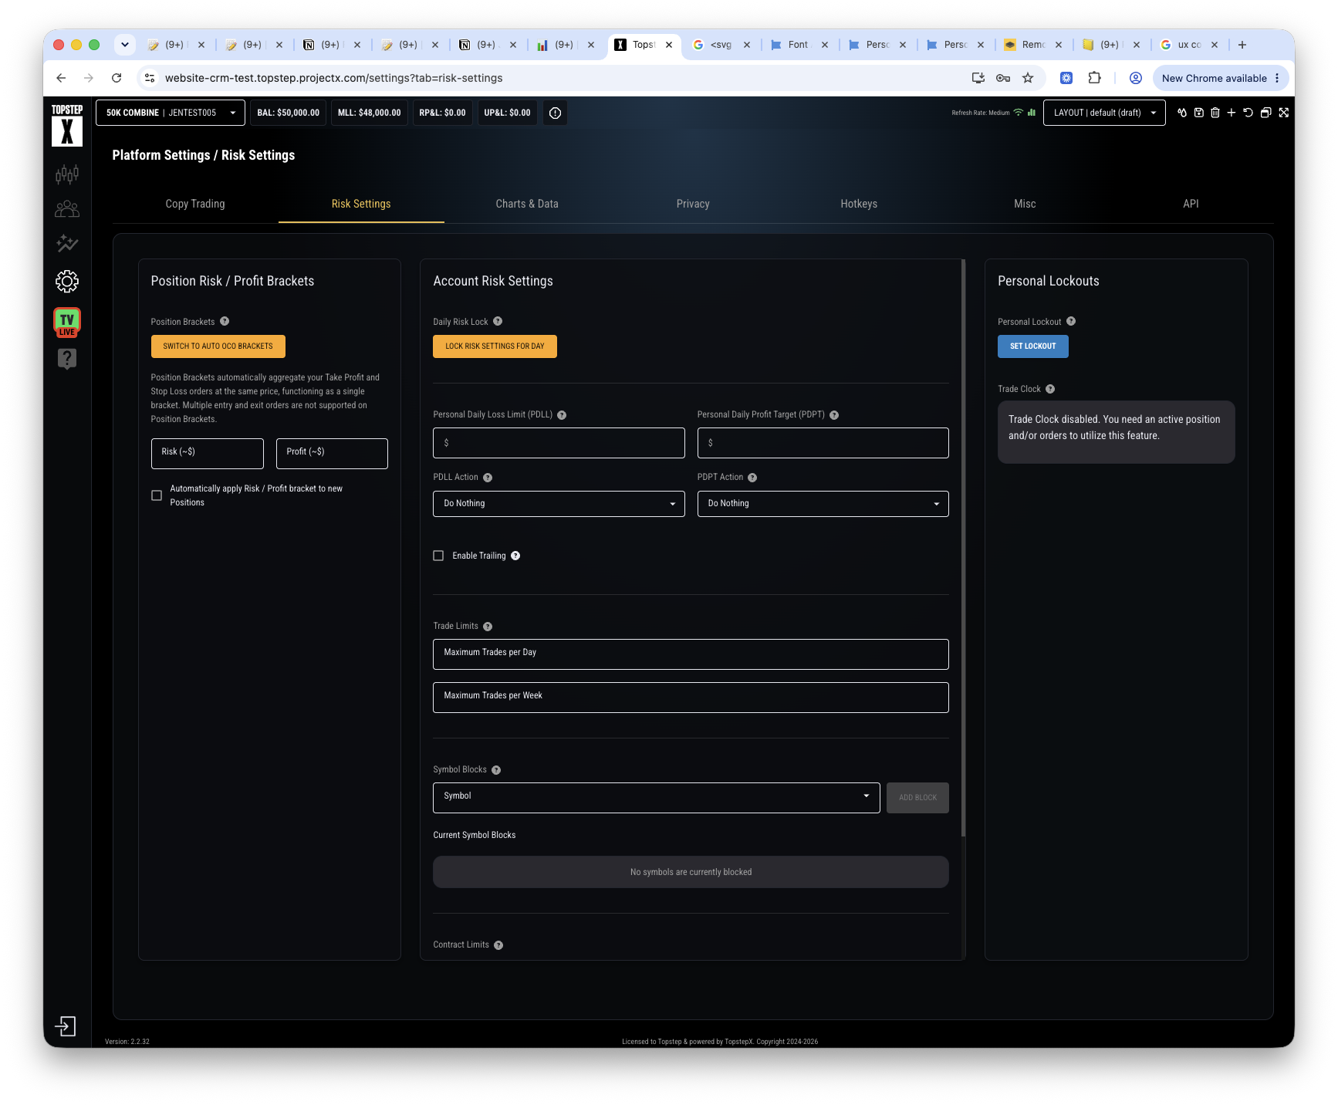Open the settings gear in the sidebar
This screenshot has height=1105, width=1338.
pyautogui.click(x=67, y=282)
